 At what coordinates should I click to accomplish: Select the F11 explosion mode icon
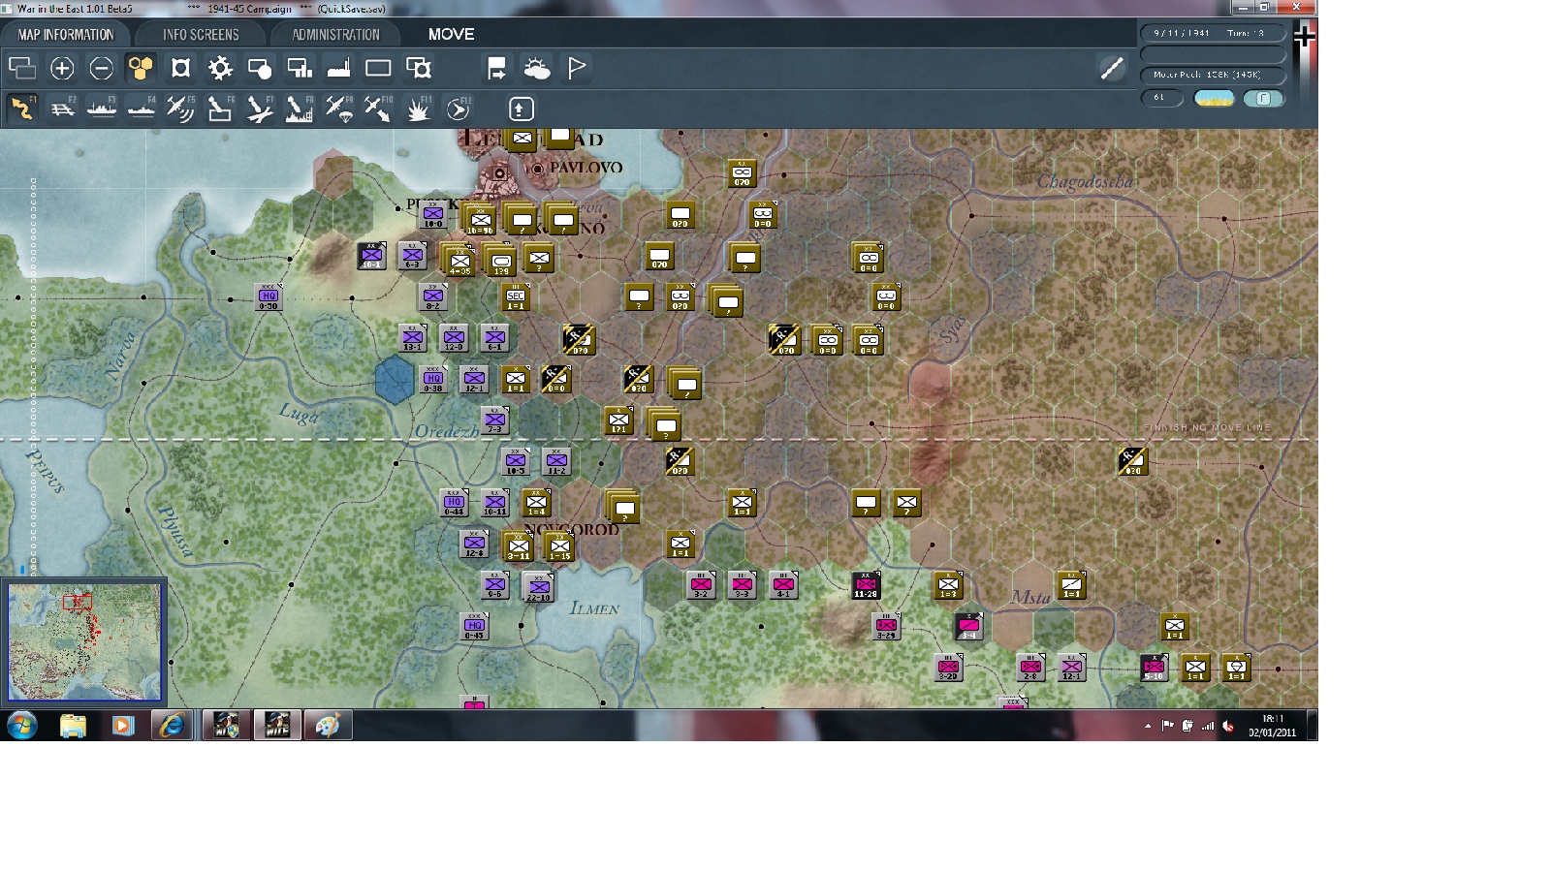(x=418, y=109)
